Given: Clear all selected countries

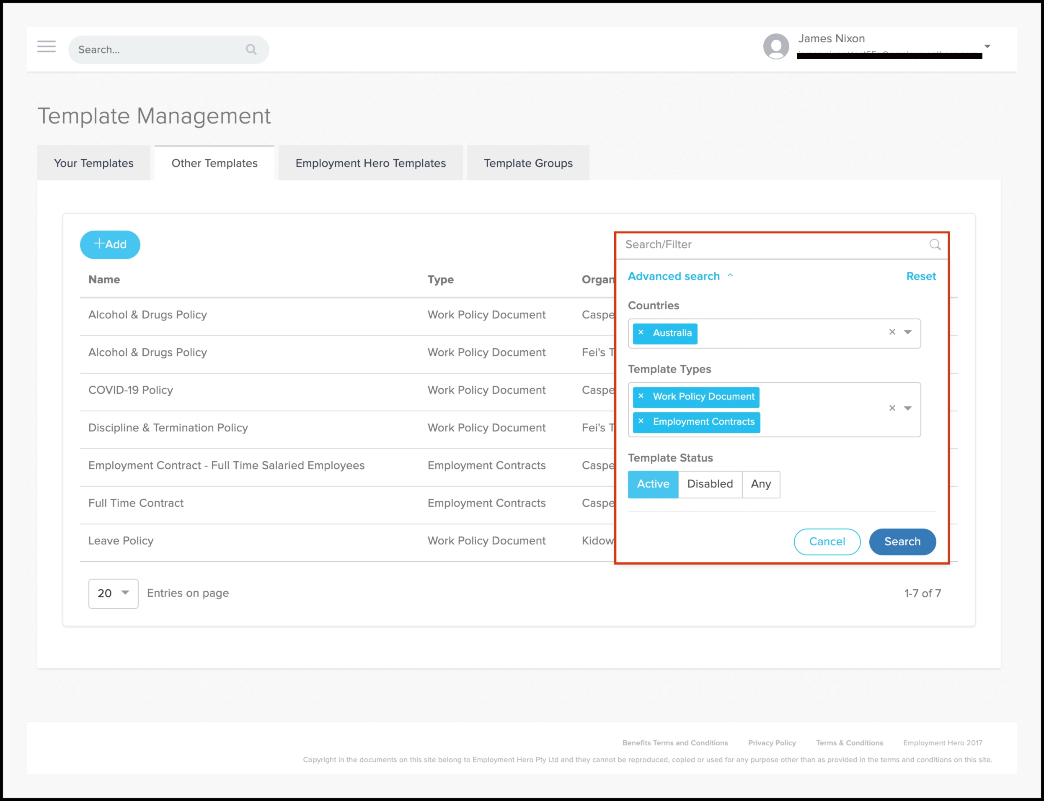Looking at the screenshot, I should click(892, 332).
